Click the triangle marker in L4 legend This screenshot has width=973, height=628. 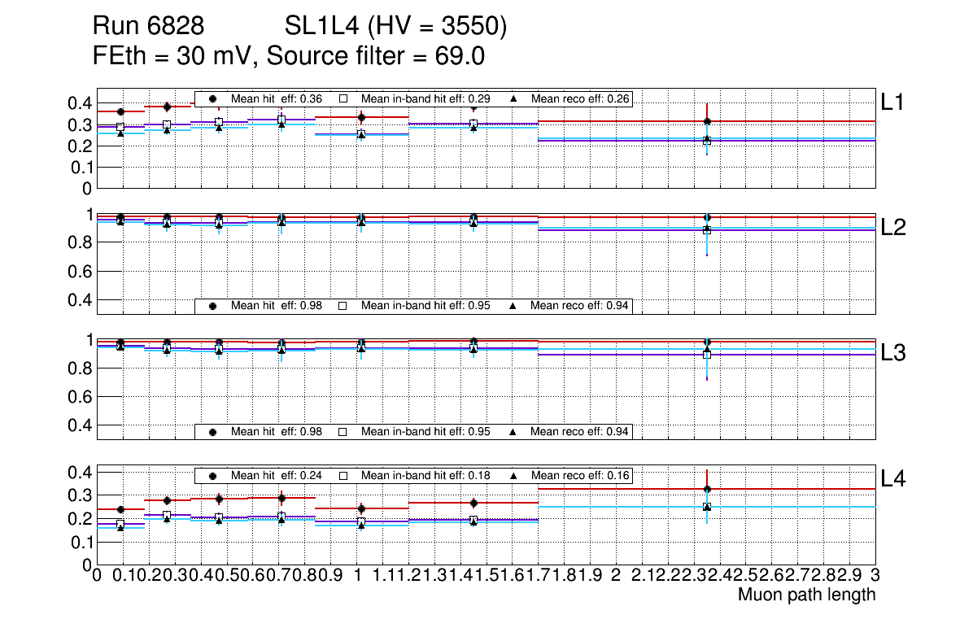click(513, 475)
